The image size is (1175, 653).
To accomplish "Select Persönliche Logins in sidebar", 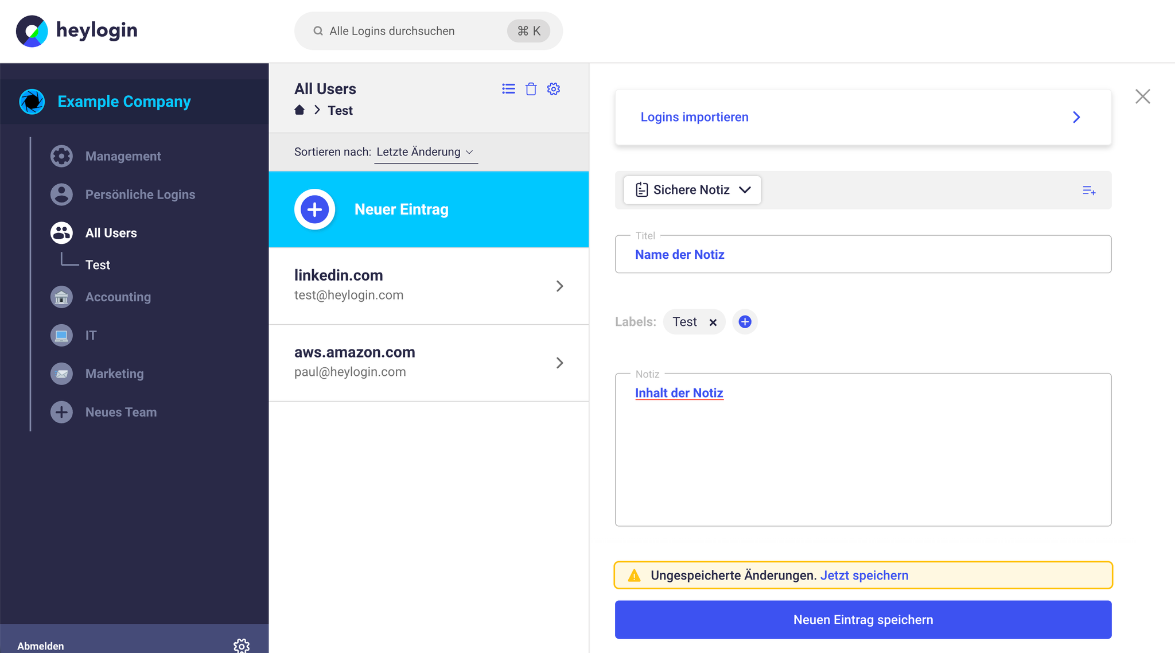I will coord(140,195).
